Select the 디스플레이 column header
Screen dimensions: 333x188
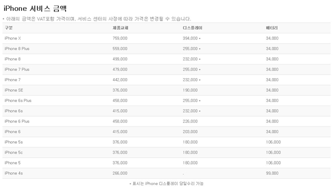click(x=193, y=28)
